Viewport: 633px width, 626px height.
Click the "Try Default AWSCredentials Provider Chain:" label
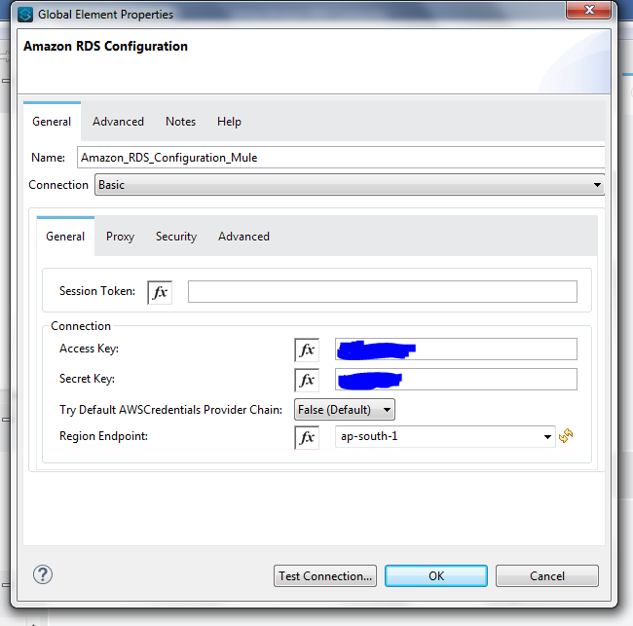(170, 410)
